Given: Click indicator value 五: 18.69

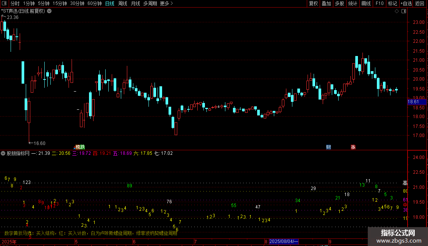Looking at the screenshot, I should tap(122, 153).
